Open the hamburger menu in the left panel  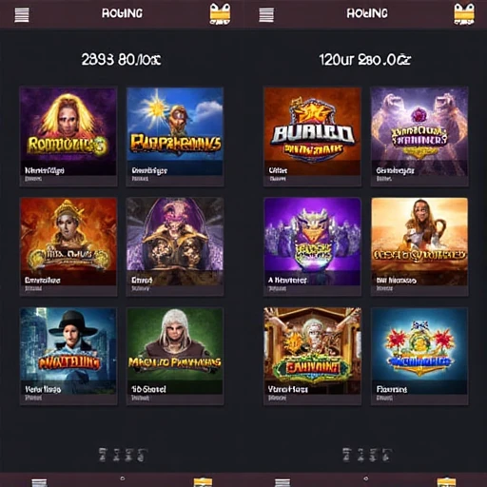click(x=22, y=14)
